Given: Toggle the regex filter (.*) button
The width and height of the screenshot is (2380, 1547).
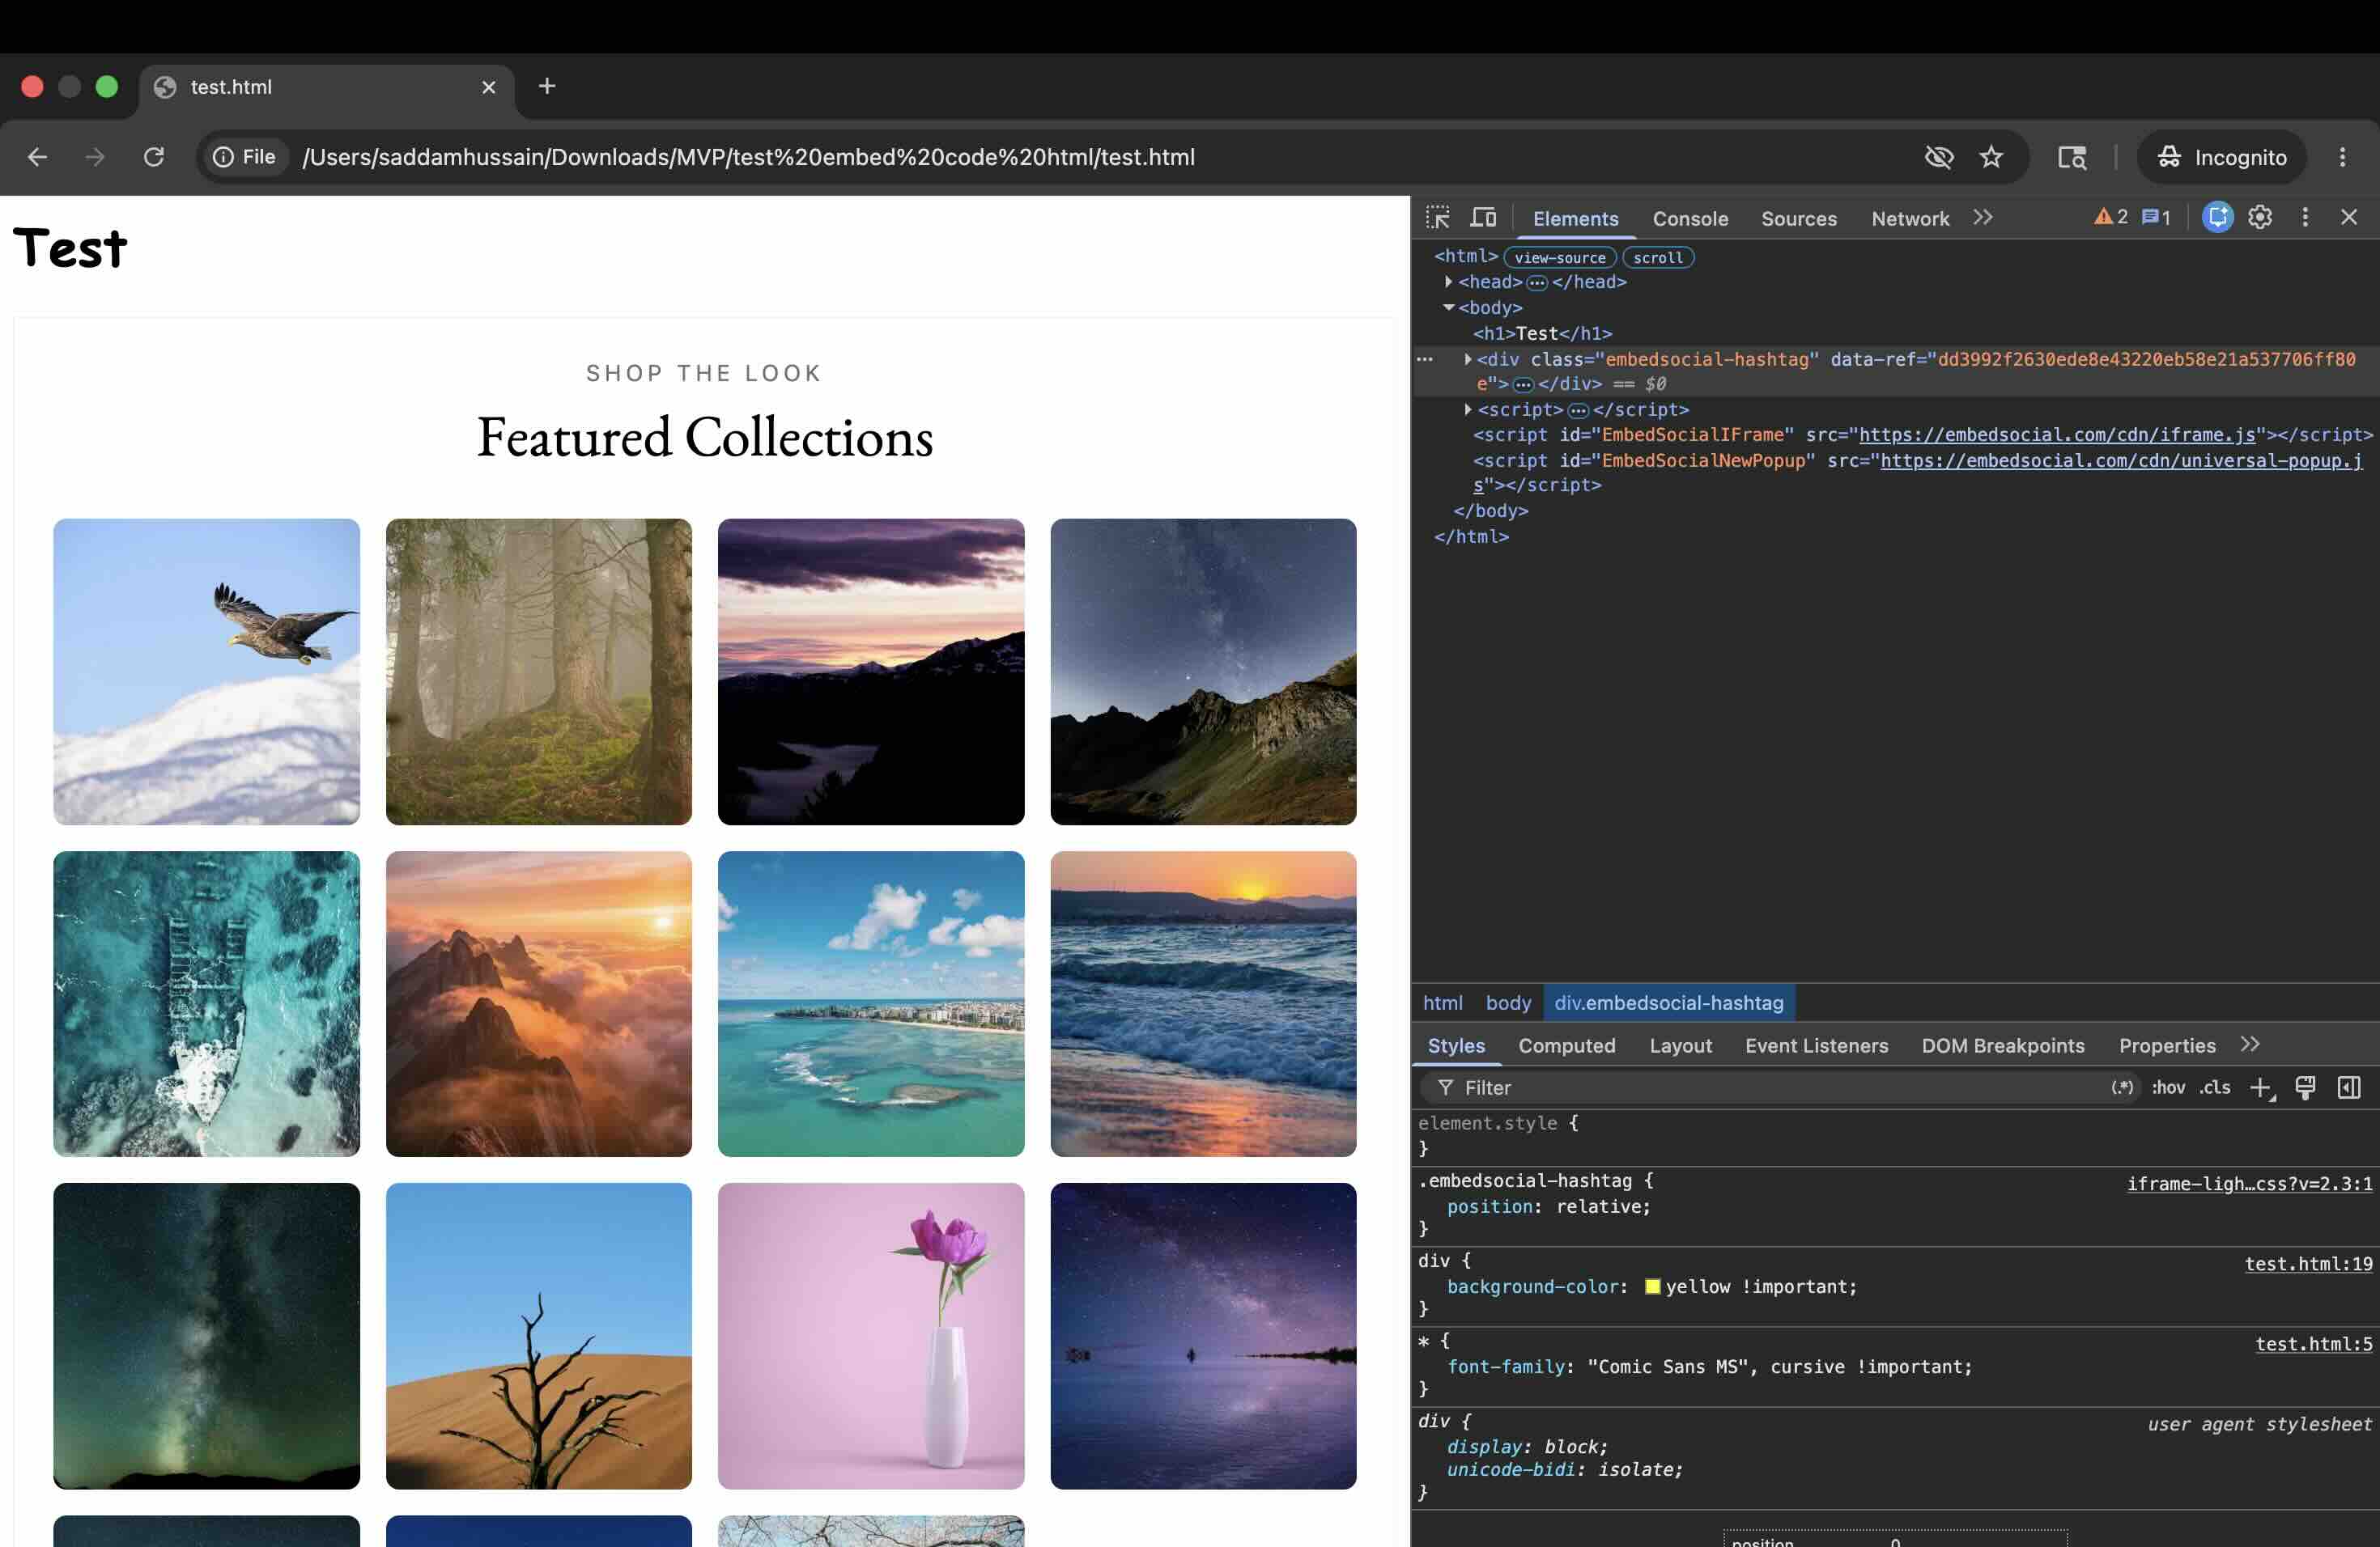Looking at the screenshot, I should [x=2122, y=1087].
